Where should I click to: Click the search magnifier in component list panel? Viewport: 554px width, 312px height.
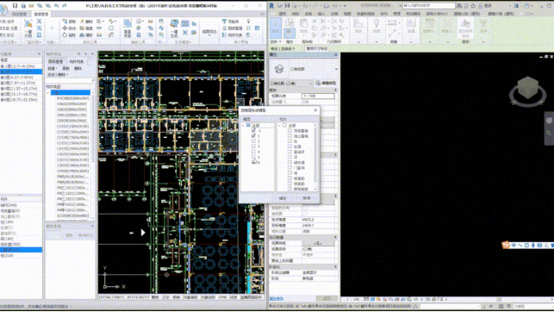(93, 80)
